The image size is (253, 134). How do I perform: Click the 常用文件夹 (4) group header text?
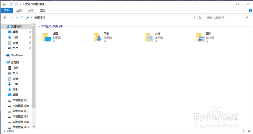pyautogui.click(x=52, y=26)
